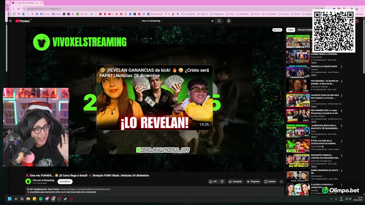Open the YouTube guide hamburger menu

[x=10, y=21]
